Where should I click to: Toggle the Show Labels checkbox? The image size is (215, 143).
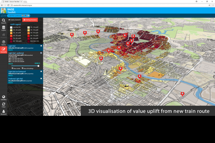pyautogui.click(x=13, y=68)
